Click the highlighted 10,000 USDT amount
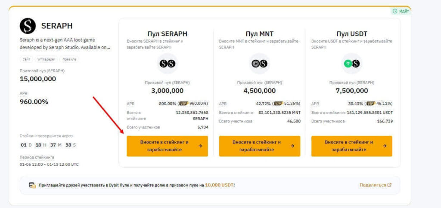Screen dimensions: 441x208 pos(219,185)
